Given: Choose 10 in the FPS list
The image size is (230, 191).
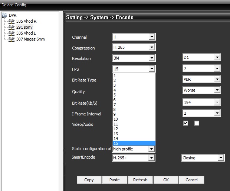Looking at the screenshot, I should (115, 118).
